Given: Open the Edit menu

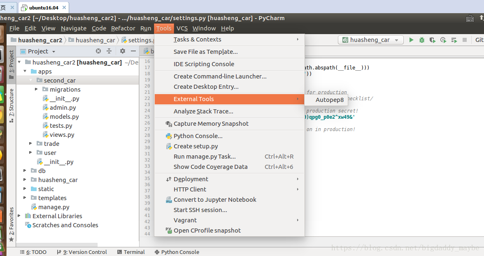Looking at the screenshot, I should (x=30, y=28).
